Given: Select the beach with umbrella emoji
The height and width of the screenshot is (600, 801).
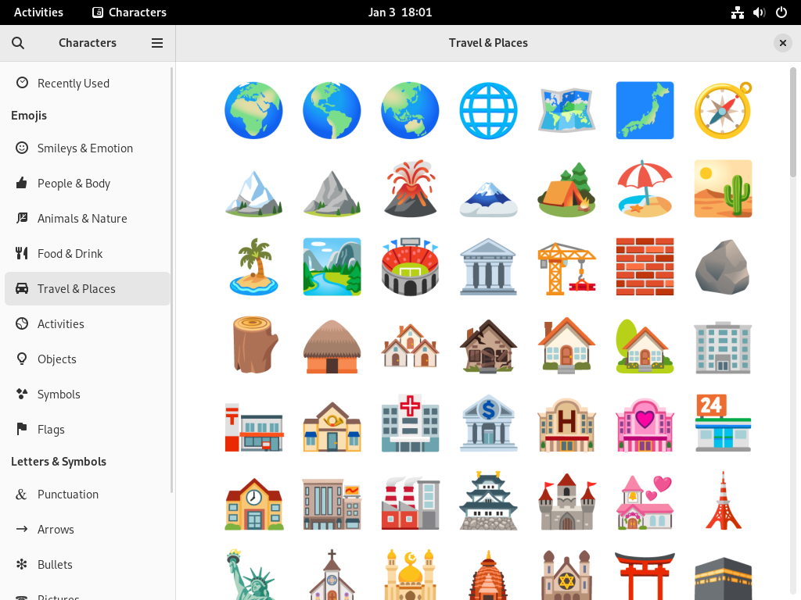Looking at the screenshot, I should [645, 189].
